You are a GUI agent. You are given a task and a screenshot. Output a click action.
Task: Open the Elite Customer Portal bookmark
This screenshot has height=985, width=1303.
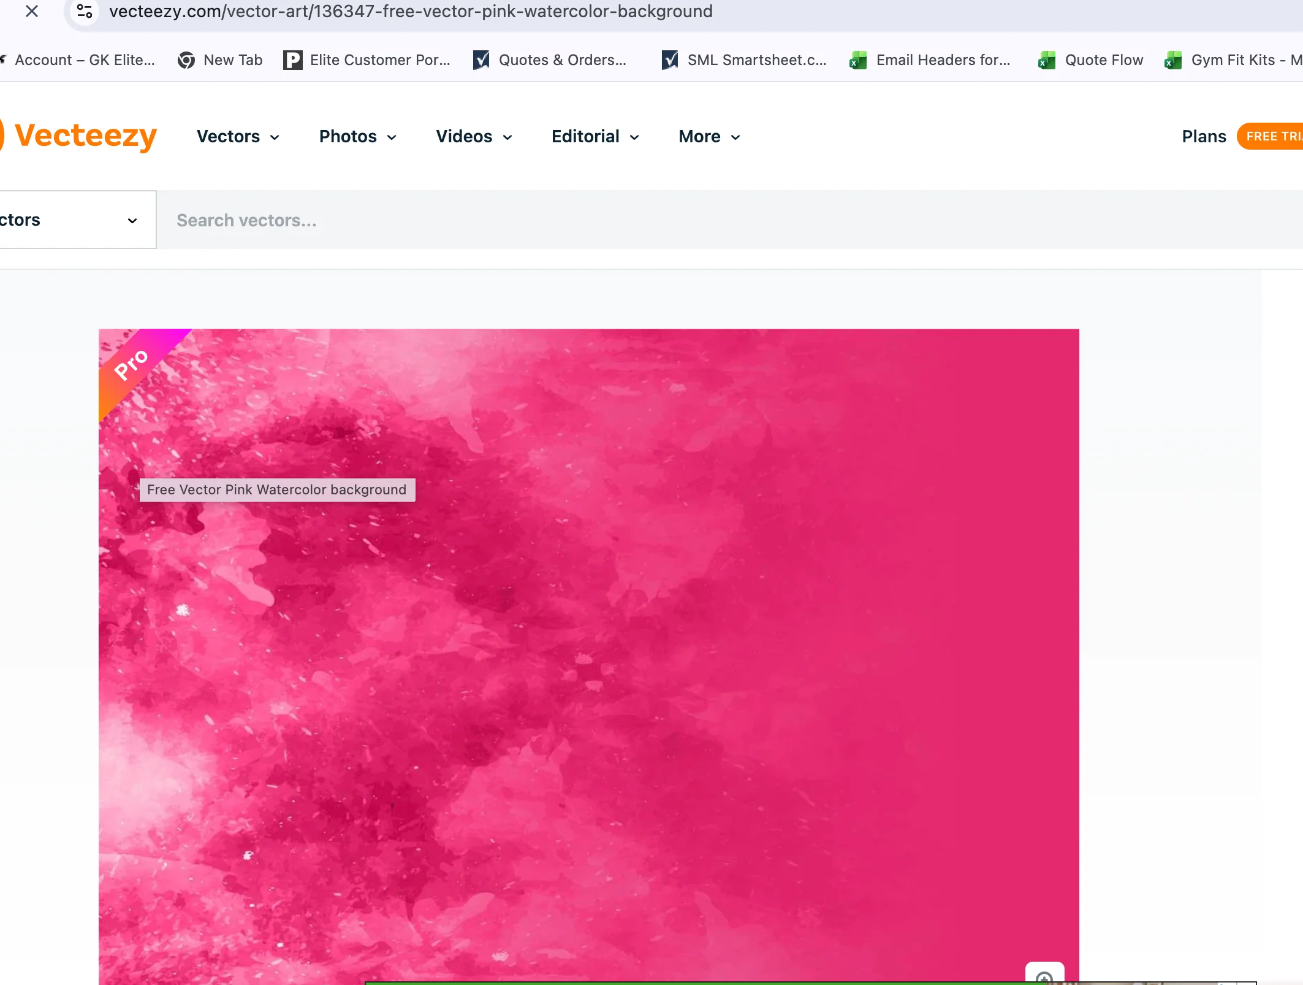(367, 60)
